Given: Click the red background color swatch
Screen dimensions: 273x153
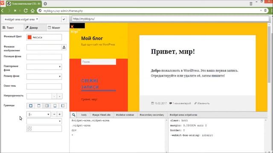Looking at the screenshot, I should click(29, 37).
